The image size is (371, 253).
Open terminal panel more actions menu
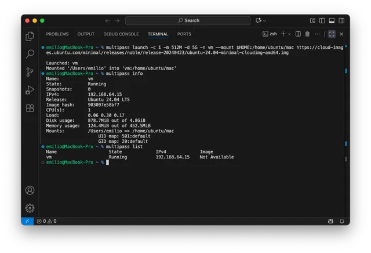click(317, 34)
